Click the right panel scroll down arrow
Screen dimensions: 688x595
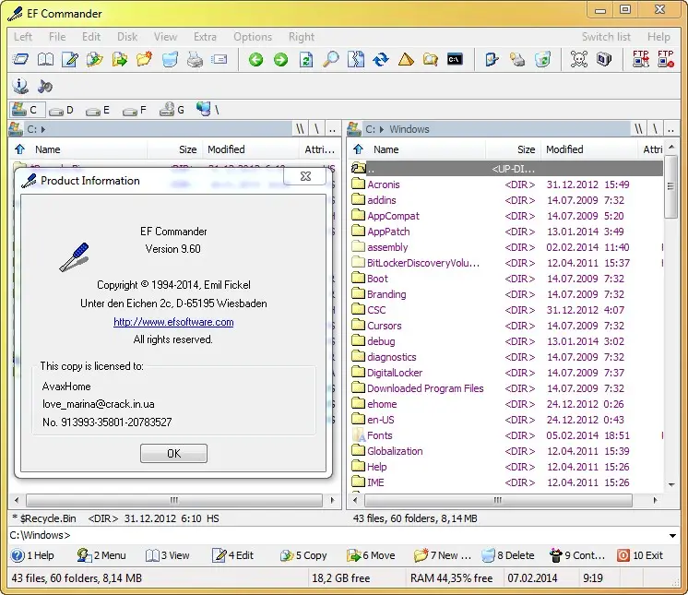tap(671, 484)
